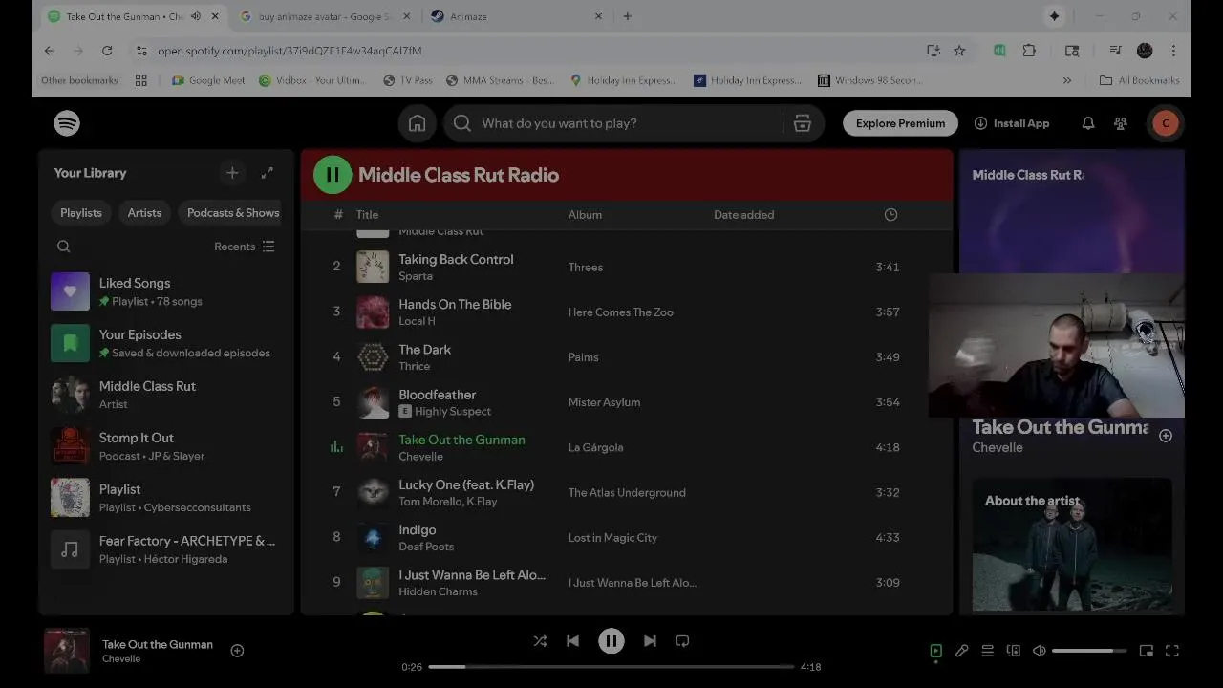
Task: Open the Google Meet bookmark
Action: 208,80
